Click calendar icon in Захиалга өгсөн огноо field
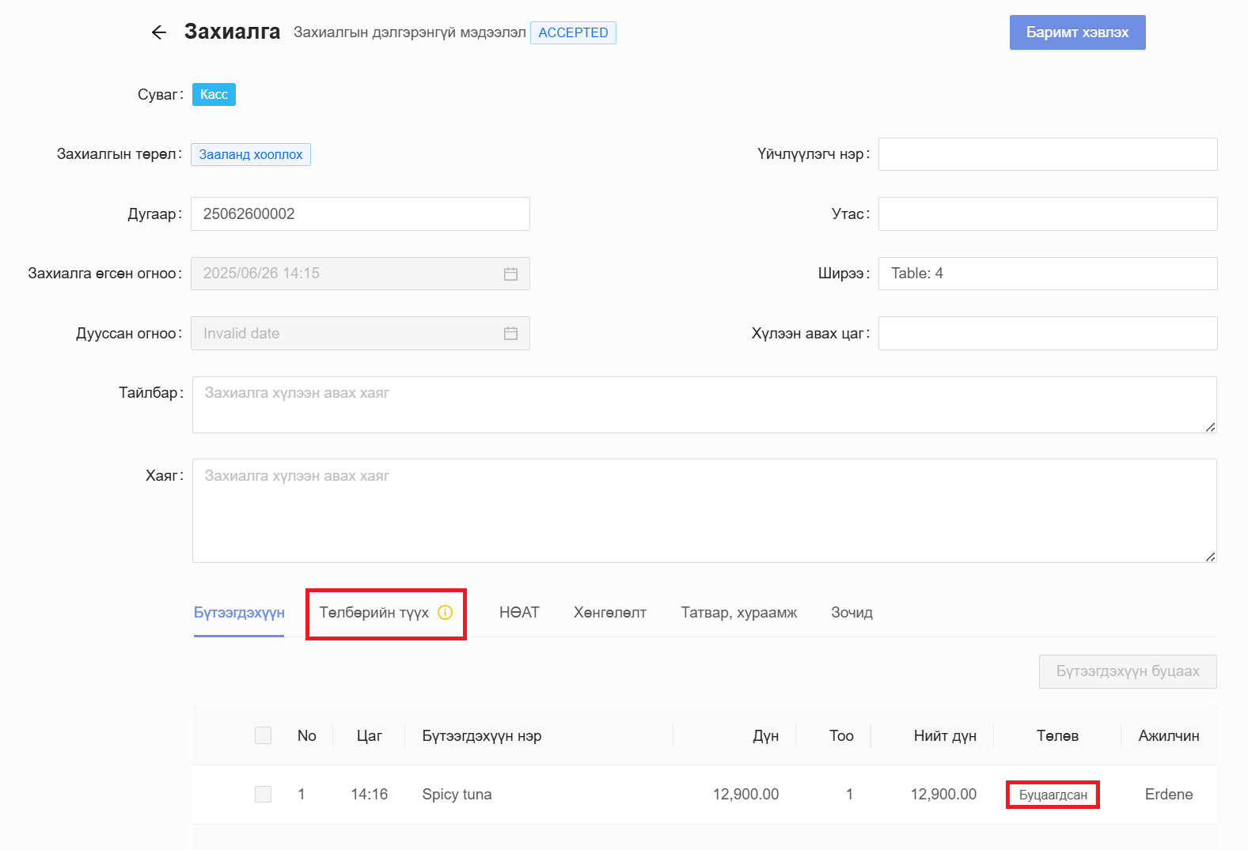Image resolution: width=1248 pixels, height=850 pixels. 510,274
